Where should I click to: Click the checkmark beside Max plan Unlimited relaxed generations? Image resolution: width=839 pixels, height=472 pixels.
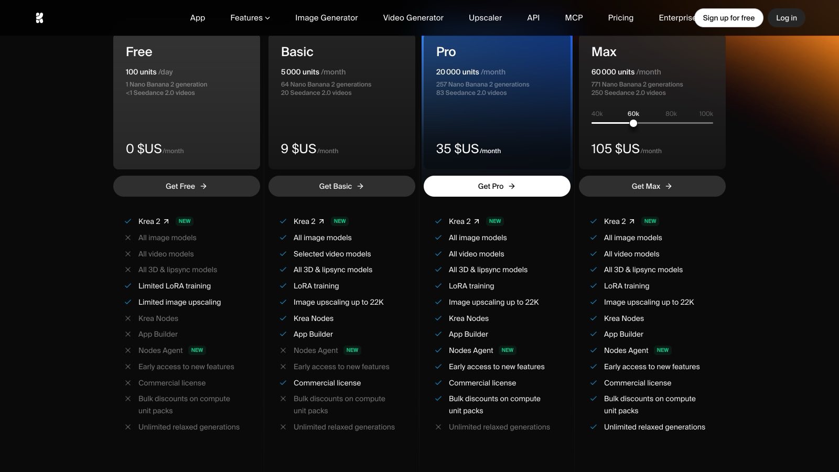(x=594, y=427)
